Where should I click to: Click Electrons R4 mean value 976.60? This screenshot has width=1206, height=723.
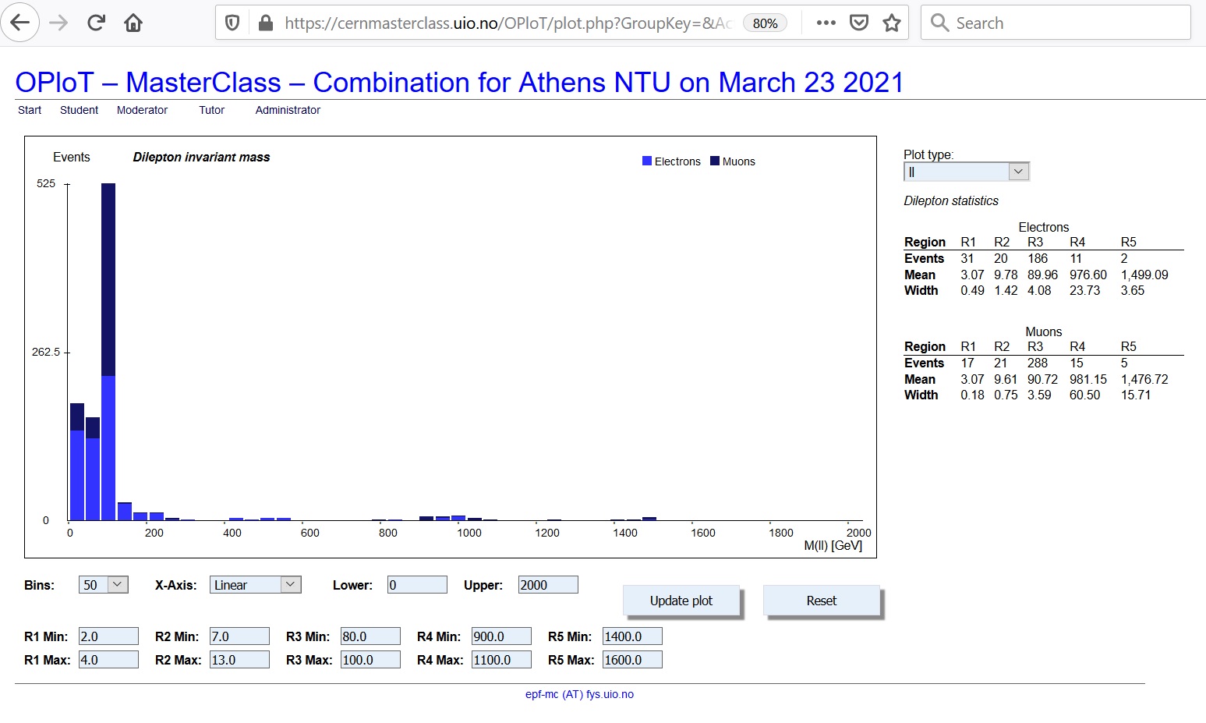pyautogui.click(x=1088, y=275)
